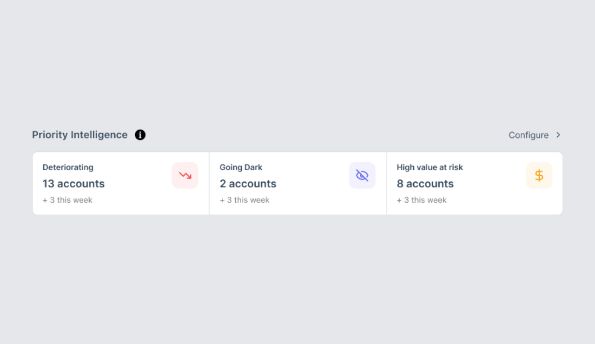Screen dimensions: 595x344
Task: Open the 8 accounts count
Action: (425, 184)
